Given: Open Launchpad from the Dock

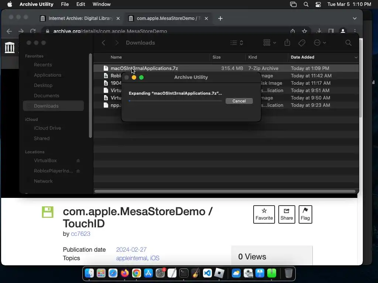Looking at the screenshot, I should [x=101, y=273].
